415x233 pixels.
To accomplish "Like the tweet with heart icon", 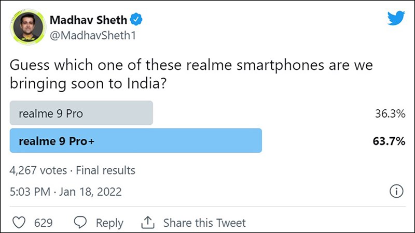I will (19, 223).
